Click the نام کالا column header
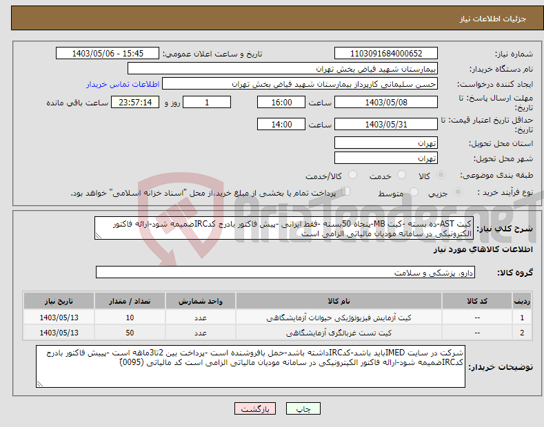The height and width of the screenshot is (427, 544). coord(339,301)
